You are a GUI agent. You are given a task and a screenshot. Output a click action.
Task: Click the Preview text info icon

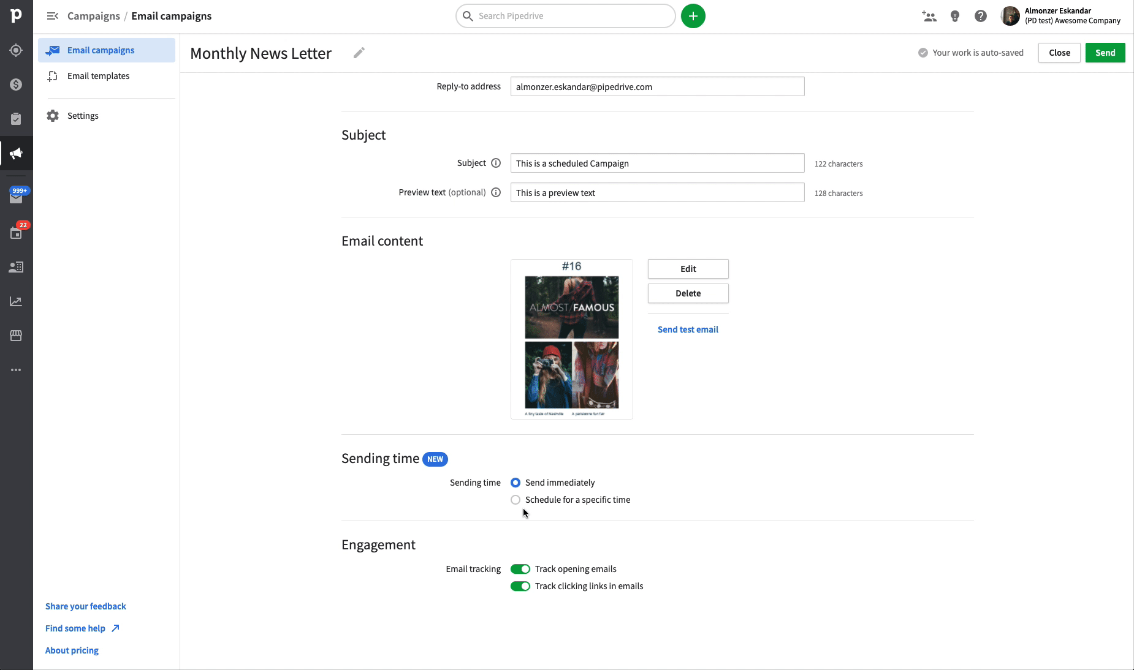(496, 192)
